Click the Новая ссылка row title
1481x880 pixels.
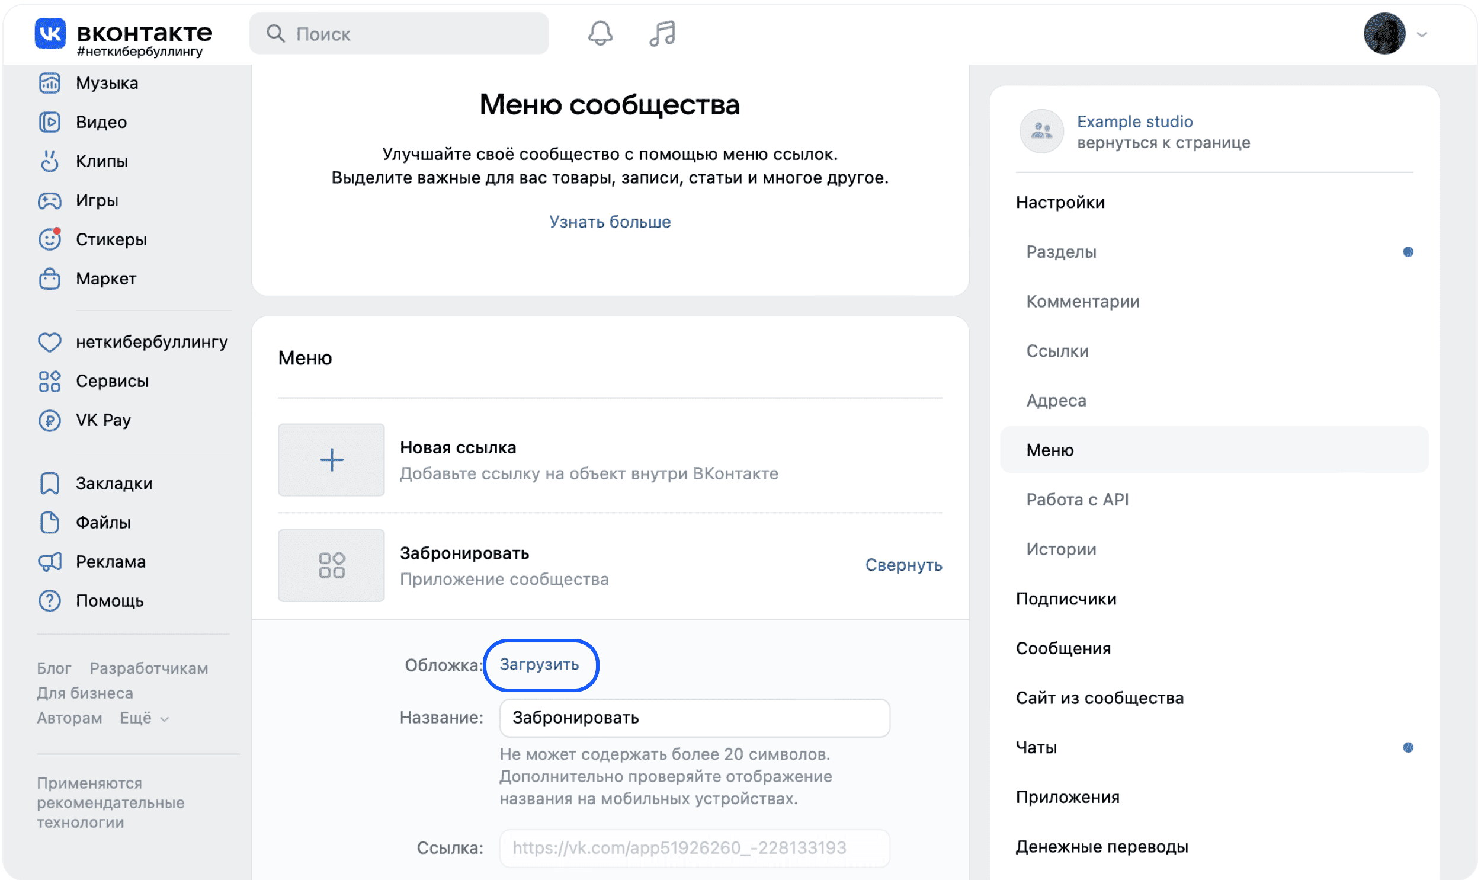tap(458, 447)
